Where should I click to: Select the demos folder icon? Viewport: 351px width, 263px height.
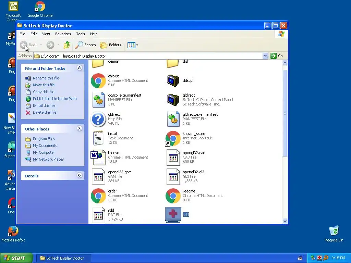[98, 63]
